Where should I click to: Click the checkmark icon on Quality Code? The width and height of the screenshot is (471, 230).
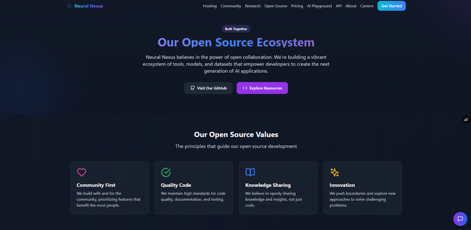click(166, 172)
